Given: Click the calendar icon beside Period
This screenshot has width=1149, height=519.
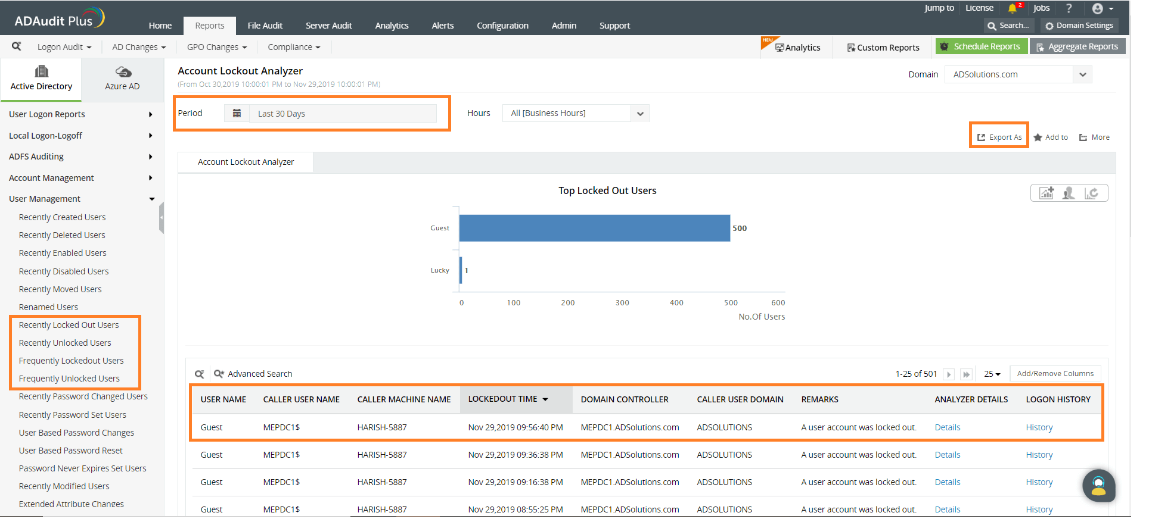Looking at the screenshot, I should 237,113.
